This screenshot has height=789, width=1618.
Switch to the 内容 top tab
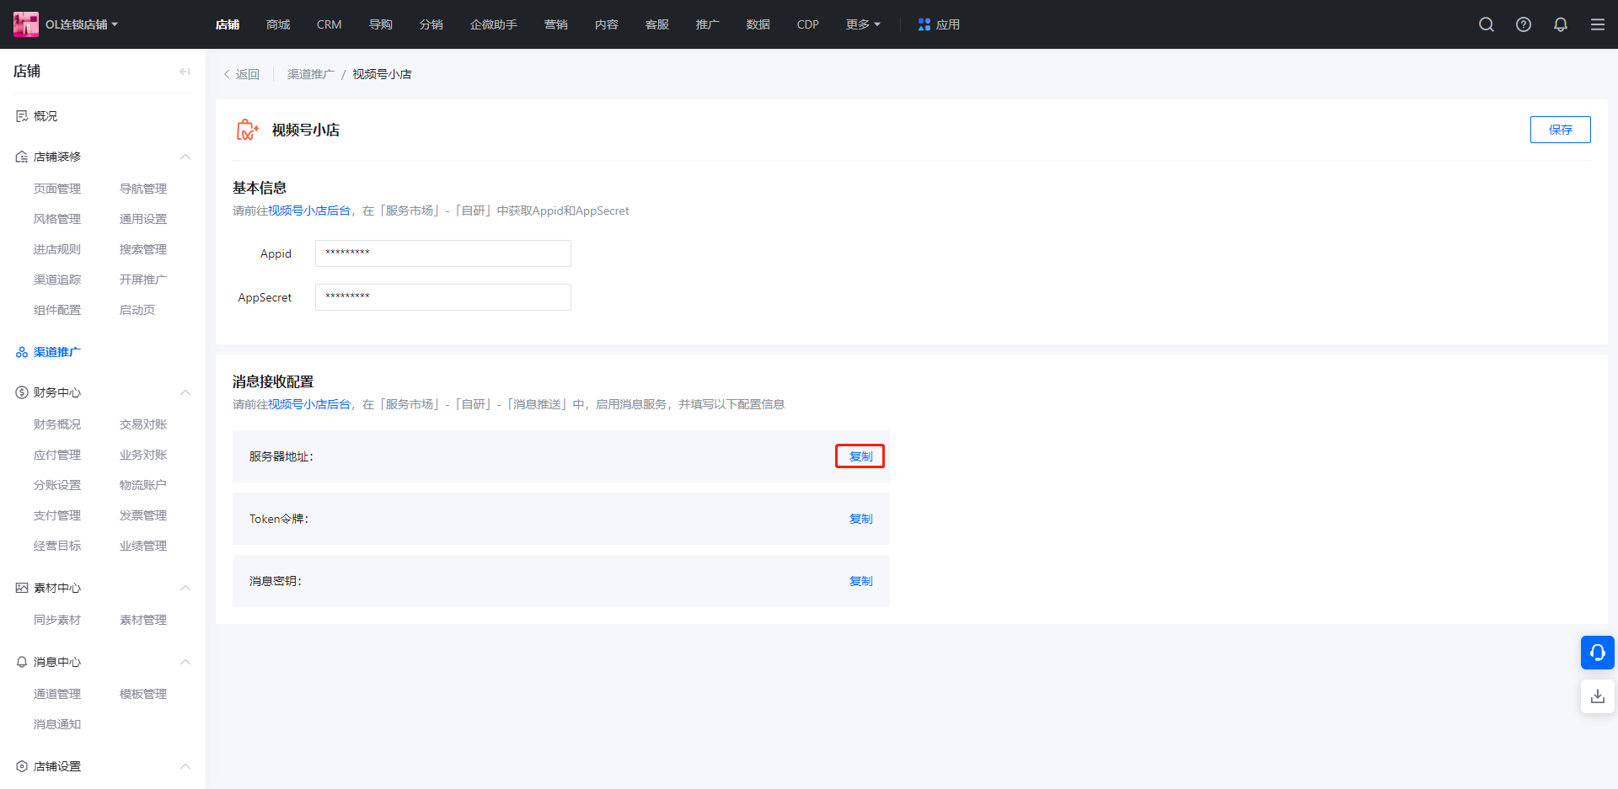click(607, 24)
